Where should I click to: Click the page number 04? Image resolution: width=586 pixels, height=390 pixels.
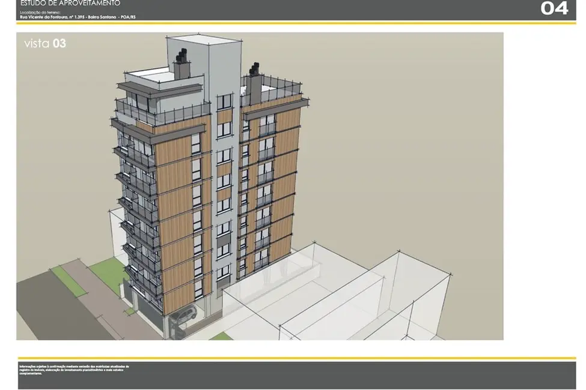click(x=554, y=8)
